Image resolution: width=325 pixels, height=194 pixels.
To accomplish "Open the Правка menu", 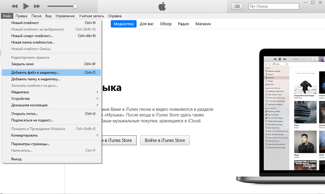I will (x=21, y=16).
